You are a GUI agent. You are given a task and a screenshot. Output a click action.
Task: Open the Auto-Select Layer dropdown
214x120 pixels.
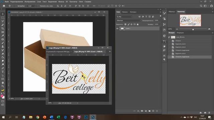(31, 6)
